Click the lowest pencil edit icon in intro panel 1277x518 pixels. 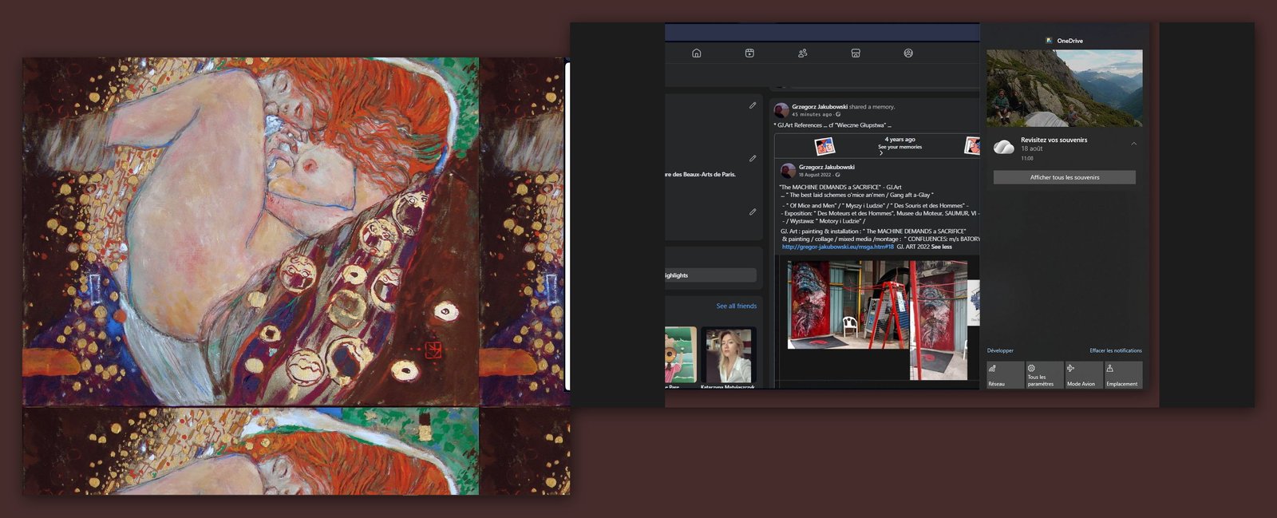(x=752, y=212)
